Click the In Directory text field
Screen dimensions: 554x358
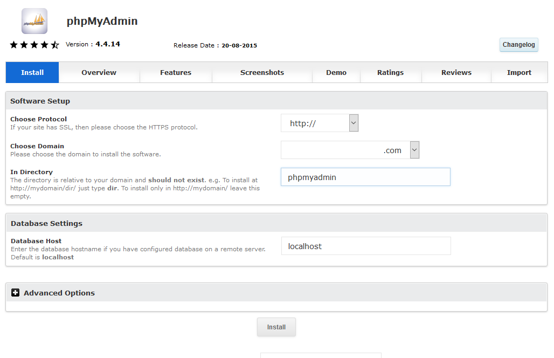[x=365, y=177]
